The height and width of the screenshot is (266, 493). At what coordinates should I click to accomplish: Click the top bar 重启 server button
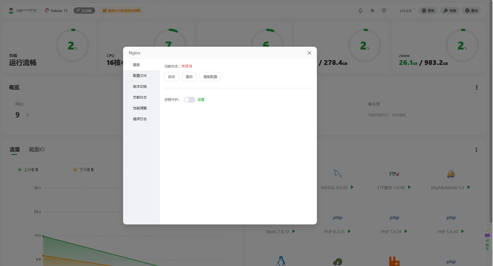pyautogui.click(x=471, y=11)
